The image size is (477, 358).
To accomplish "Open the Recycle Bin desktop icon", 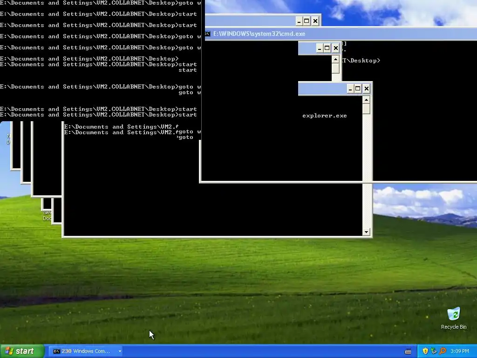I will click(454, 318).
